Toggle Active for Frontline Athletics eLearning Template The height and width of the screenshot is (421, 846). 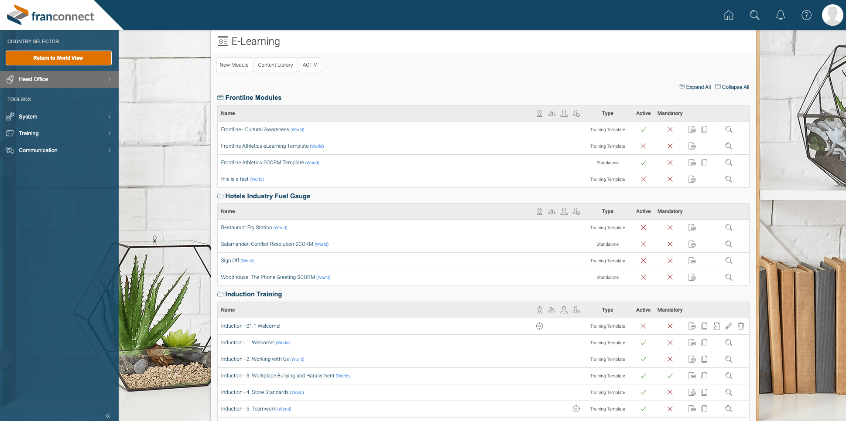click(643, 146)
